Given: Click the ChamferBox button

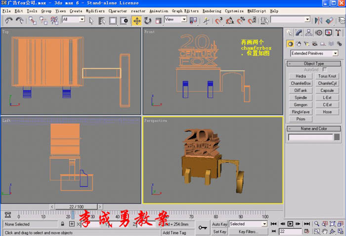Looking at the screenshot, I should coord(301,83).
